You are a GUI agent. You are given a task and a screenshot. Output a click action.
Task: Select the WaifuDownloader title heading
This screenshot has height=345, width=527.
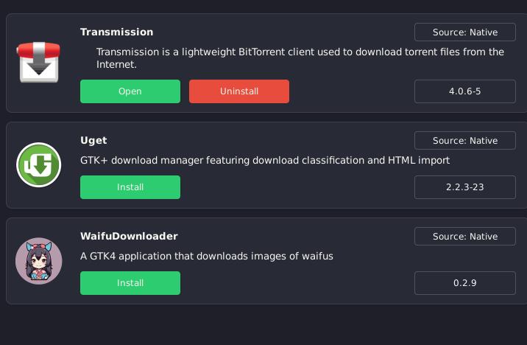pos(129,237)
